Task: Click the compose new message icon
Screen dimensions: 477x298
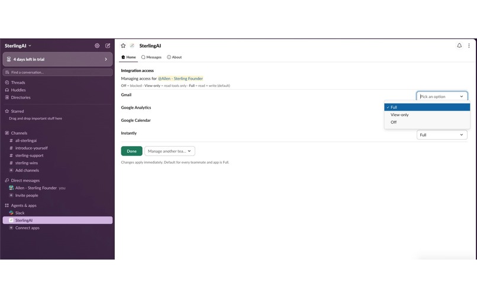Action: coord(108,46)
